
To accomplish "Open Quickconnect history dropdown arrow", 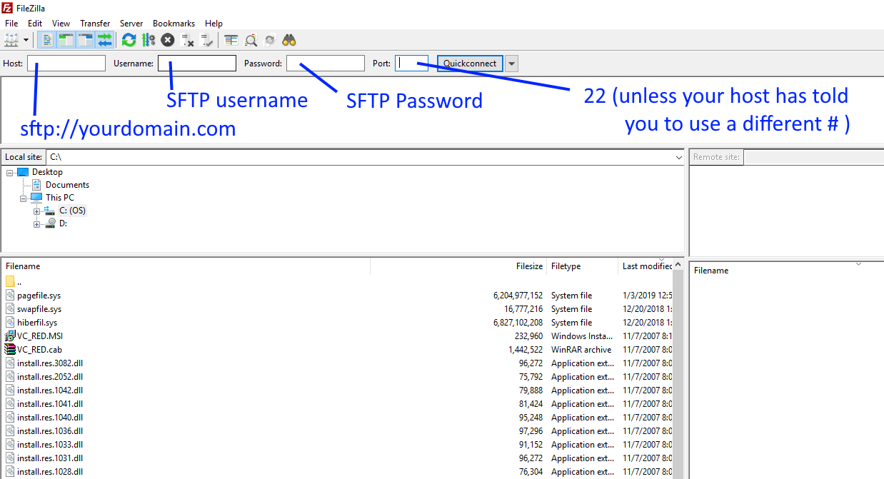I will click(511, 63).
